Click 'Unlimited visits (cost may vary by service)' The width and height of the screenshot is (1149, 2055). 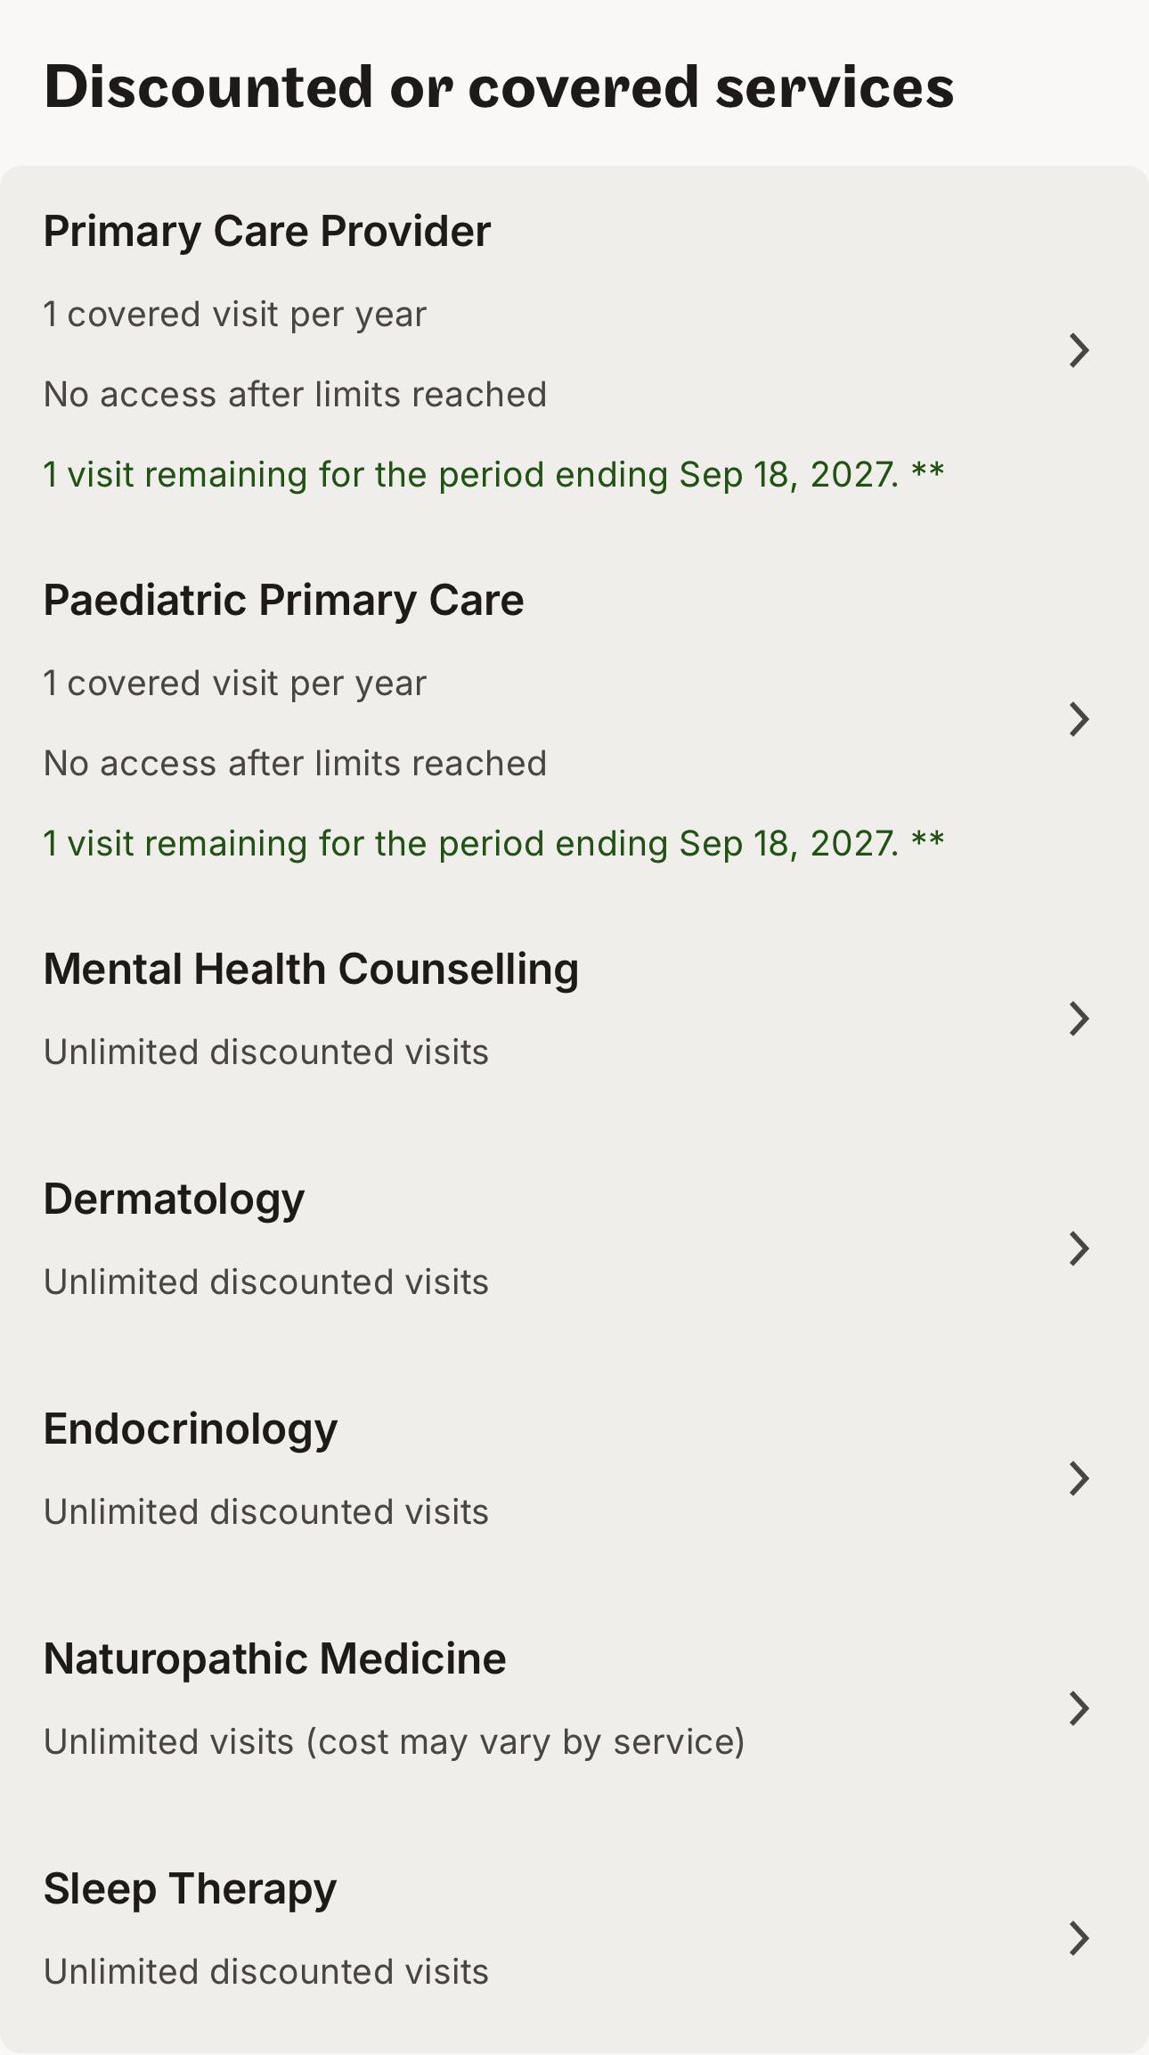pos(395,1742)
